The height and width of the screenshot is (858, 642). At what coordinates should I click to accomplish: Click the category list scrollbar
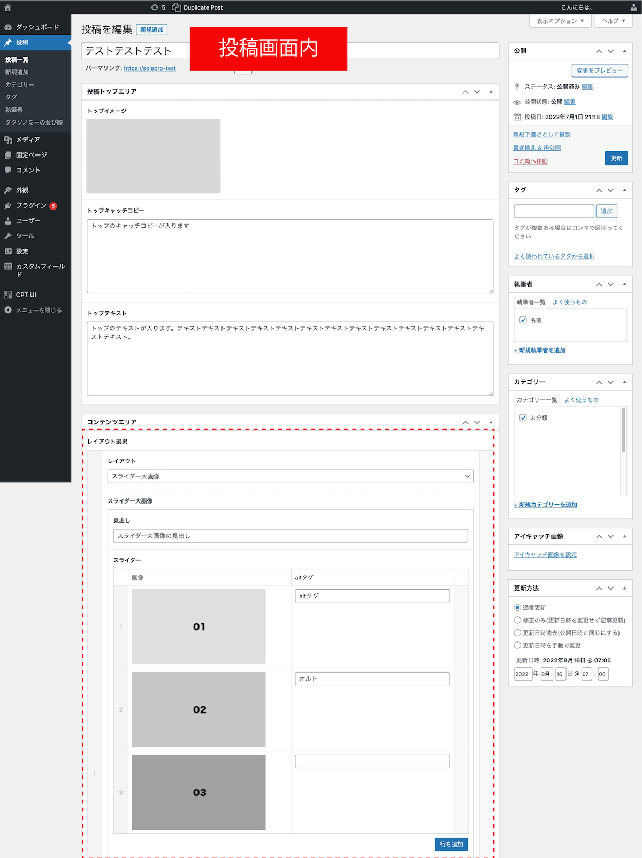[623, 430]
